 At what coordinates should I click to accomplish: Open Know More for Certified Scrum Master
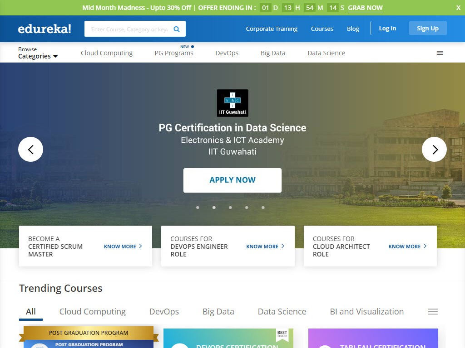pyautogui.click(x=123, y=246)
